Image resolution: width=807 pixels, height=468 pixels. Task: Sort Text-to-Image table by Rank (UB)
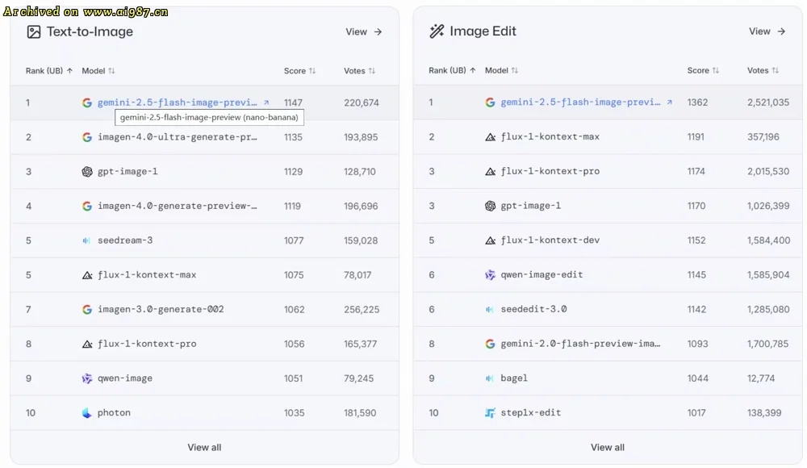pyautogui.click(x=49, y=71)
